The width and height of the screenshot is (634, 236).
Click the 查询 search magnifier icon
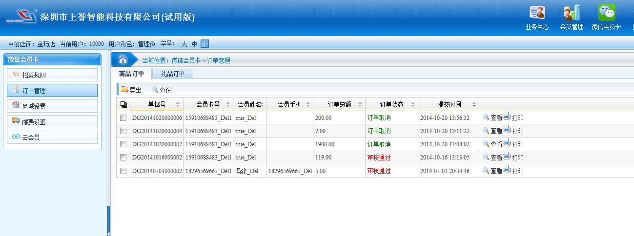click(155, 90)
